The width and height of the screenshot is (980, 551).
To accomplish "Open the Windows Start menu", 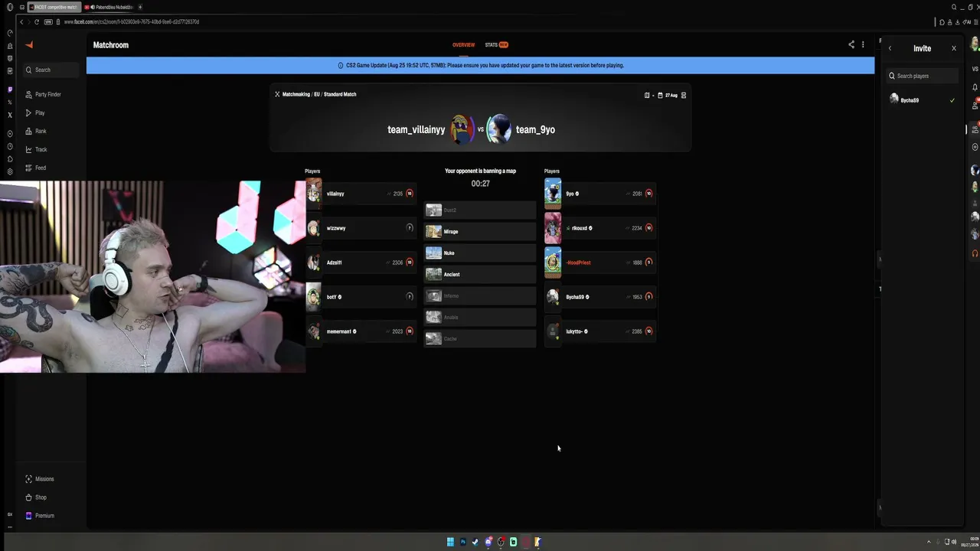I will coord(450,542).
